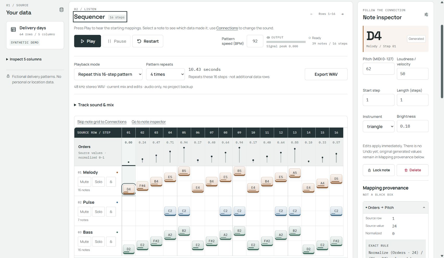Click the Length (steps) input field
Screen dimensions: 444x258
(x=412, y=100)
